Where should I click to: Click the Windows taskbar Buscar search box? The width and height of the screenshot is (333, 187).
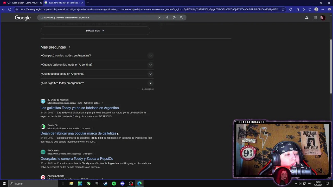(33, 184)
